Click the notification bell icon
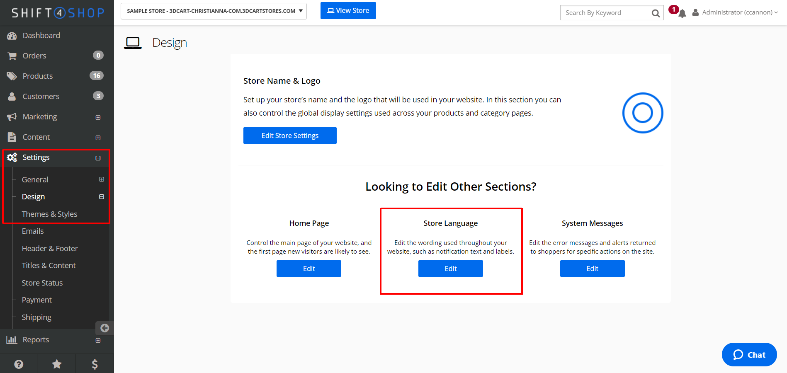This screenshot has width=787, height=373. [x=682, y=13]
